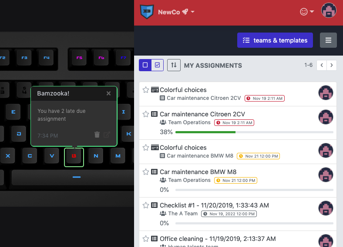Open Colorful choices under Car maintenance BMW M8
Viewport: 343px width, 247px height.
pyautogui.click(x=183, y=148)
